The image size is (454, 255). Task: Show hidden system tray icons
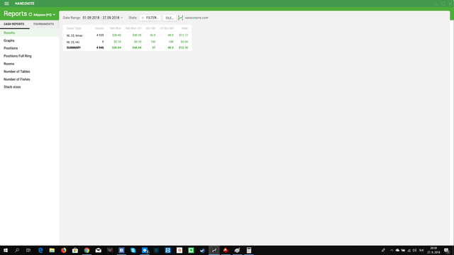392,250
